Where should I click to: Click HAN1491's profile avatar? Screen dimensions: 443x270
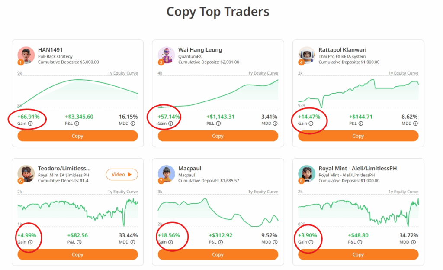click(26, 55)
